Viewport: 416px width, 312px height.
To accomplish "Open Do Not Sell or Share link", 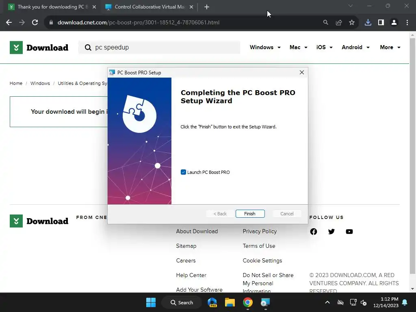I will (x=268, y=283).
